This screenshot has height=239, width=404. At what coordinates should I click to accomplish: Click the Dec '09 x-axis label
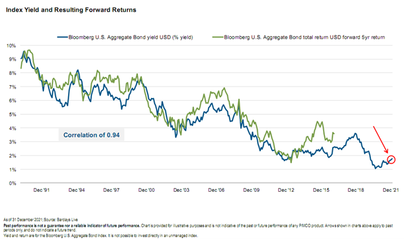coord(251,190)
